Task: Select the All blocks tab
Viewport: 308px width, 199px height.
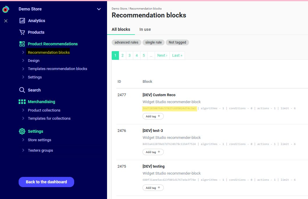Action: [121, 29]
